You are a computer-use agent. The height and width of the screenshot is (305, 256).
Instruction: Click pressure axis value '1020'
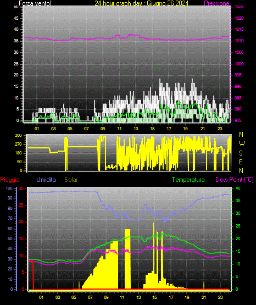(x=239, y=18)
